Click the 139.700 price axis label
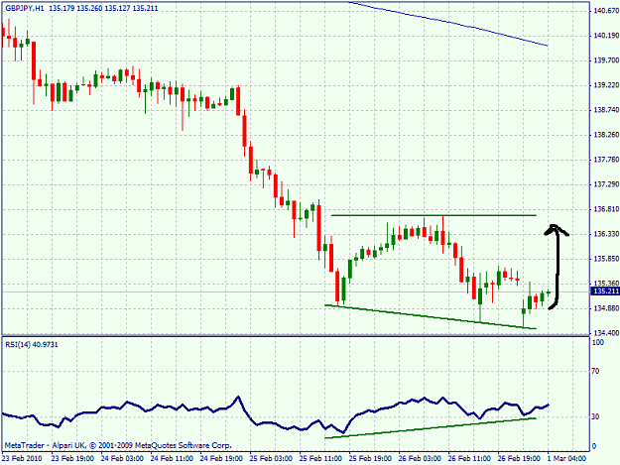This screenshot has height=465, width=620. tap(606, 60)
